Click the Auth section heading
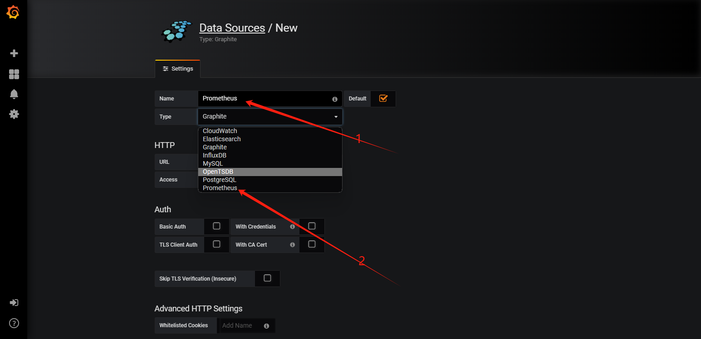This screenshot has height=339, width=701. point(163,210)
